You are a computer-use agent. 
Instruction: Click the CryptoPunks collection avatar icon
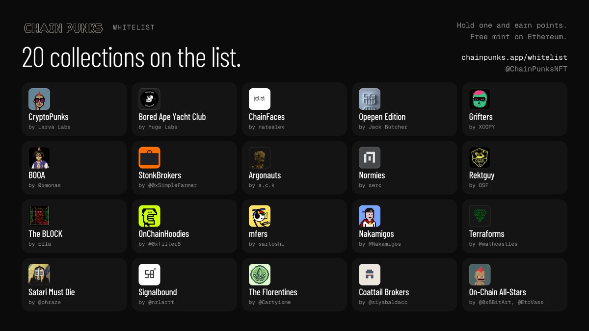(39, 99)
